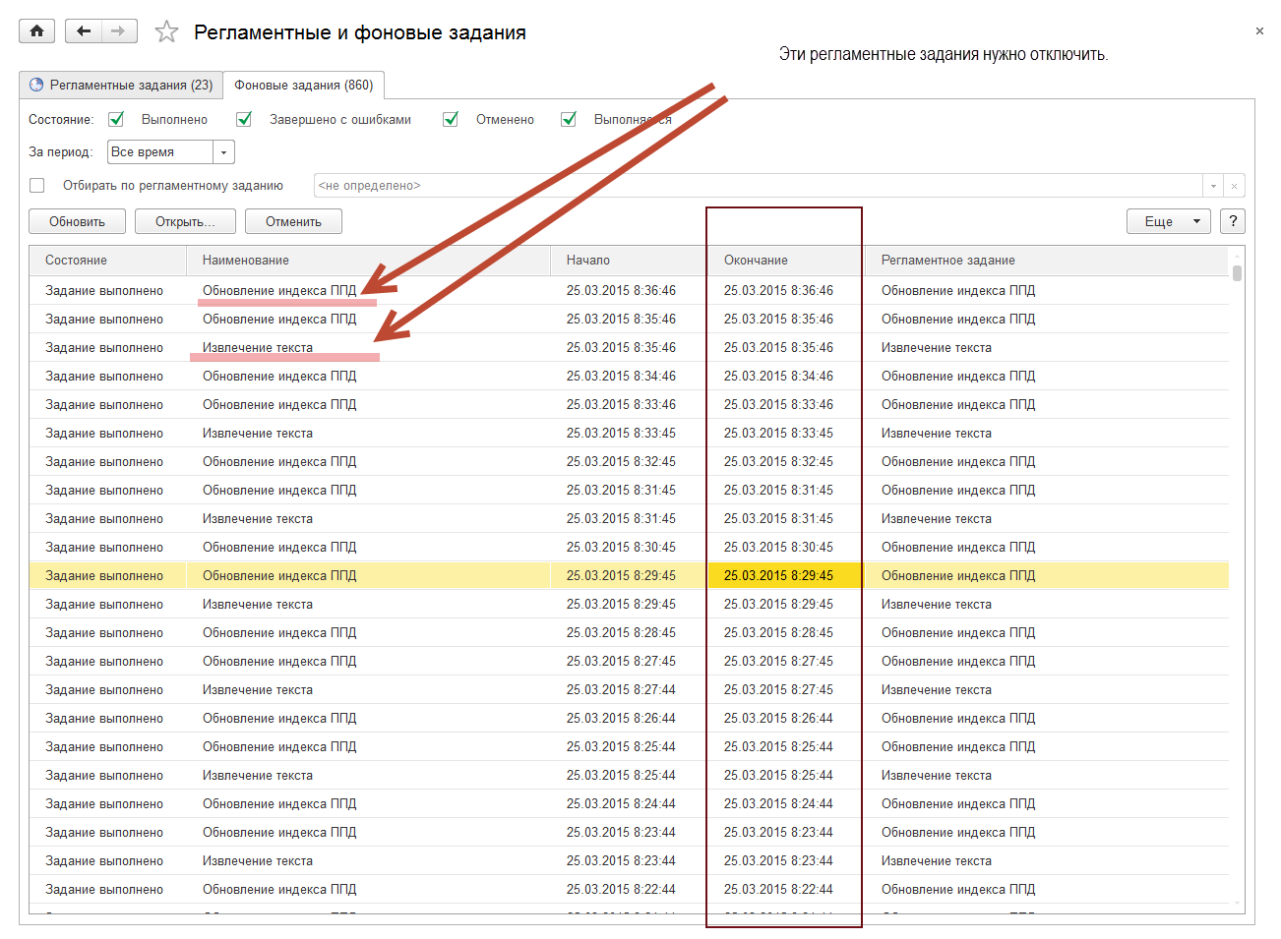This screenshot has width=1281, height=939.
Task: Toggle the Отменено state checkbox
Action: pyautogui.click(x=451, y=119)
